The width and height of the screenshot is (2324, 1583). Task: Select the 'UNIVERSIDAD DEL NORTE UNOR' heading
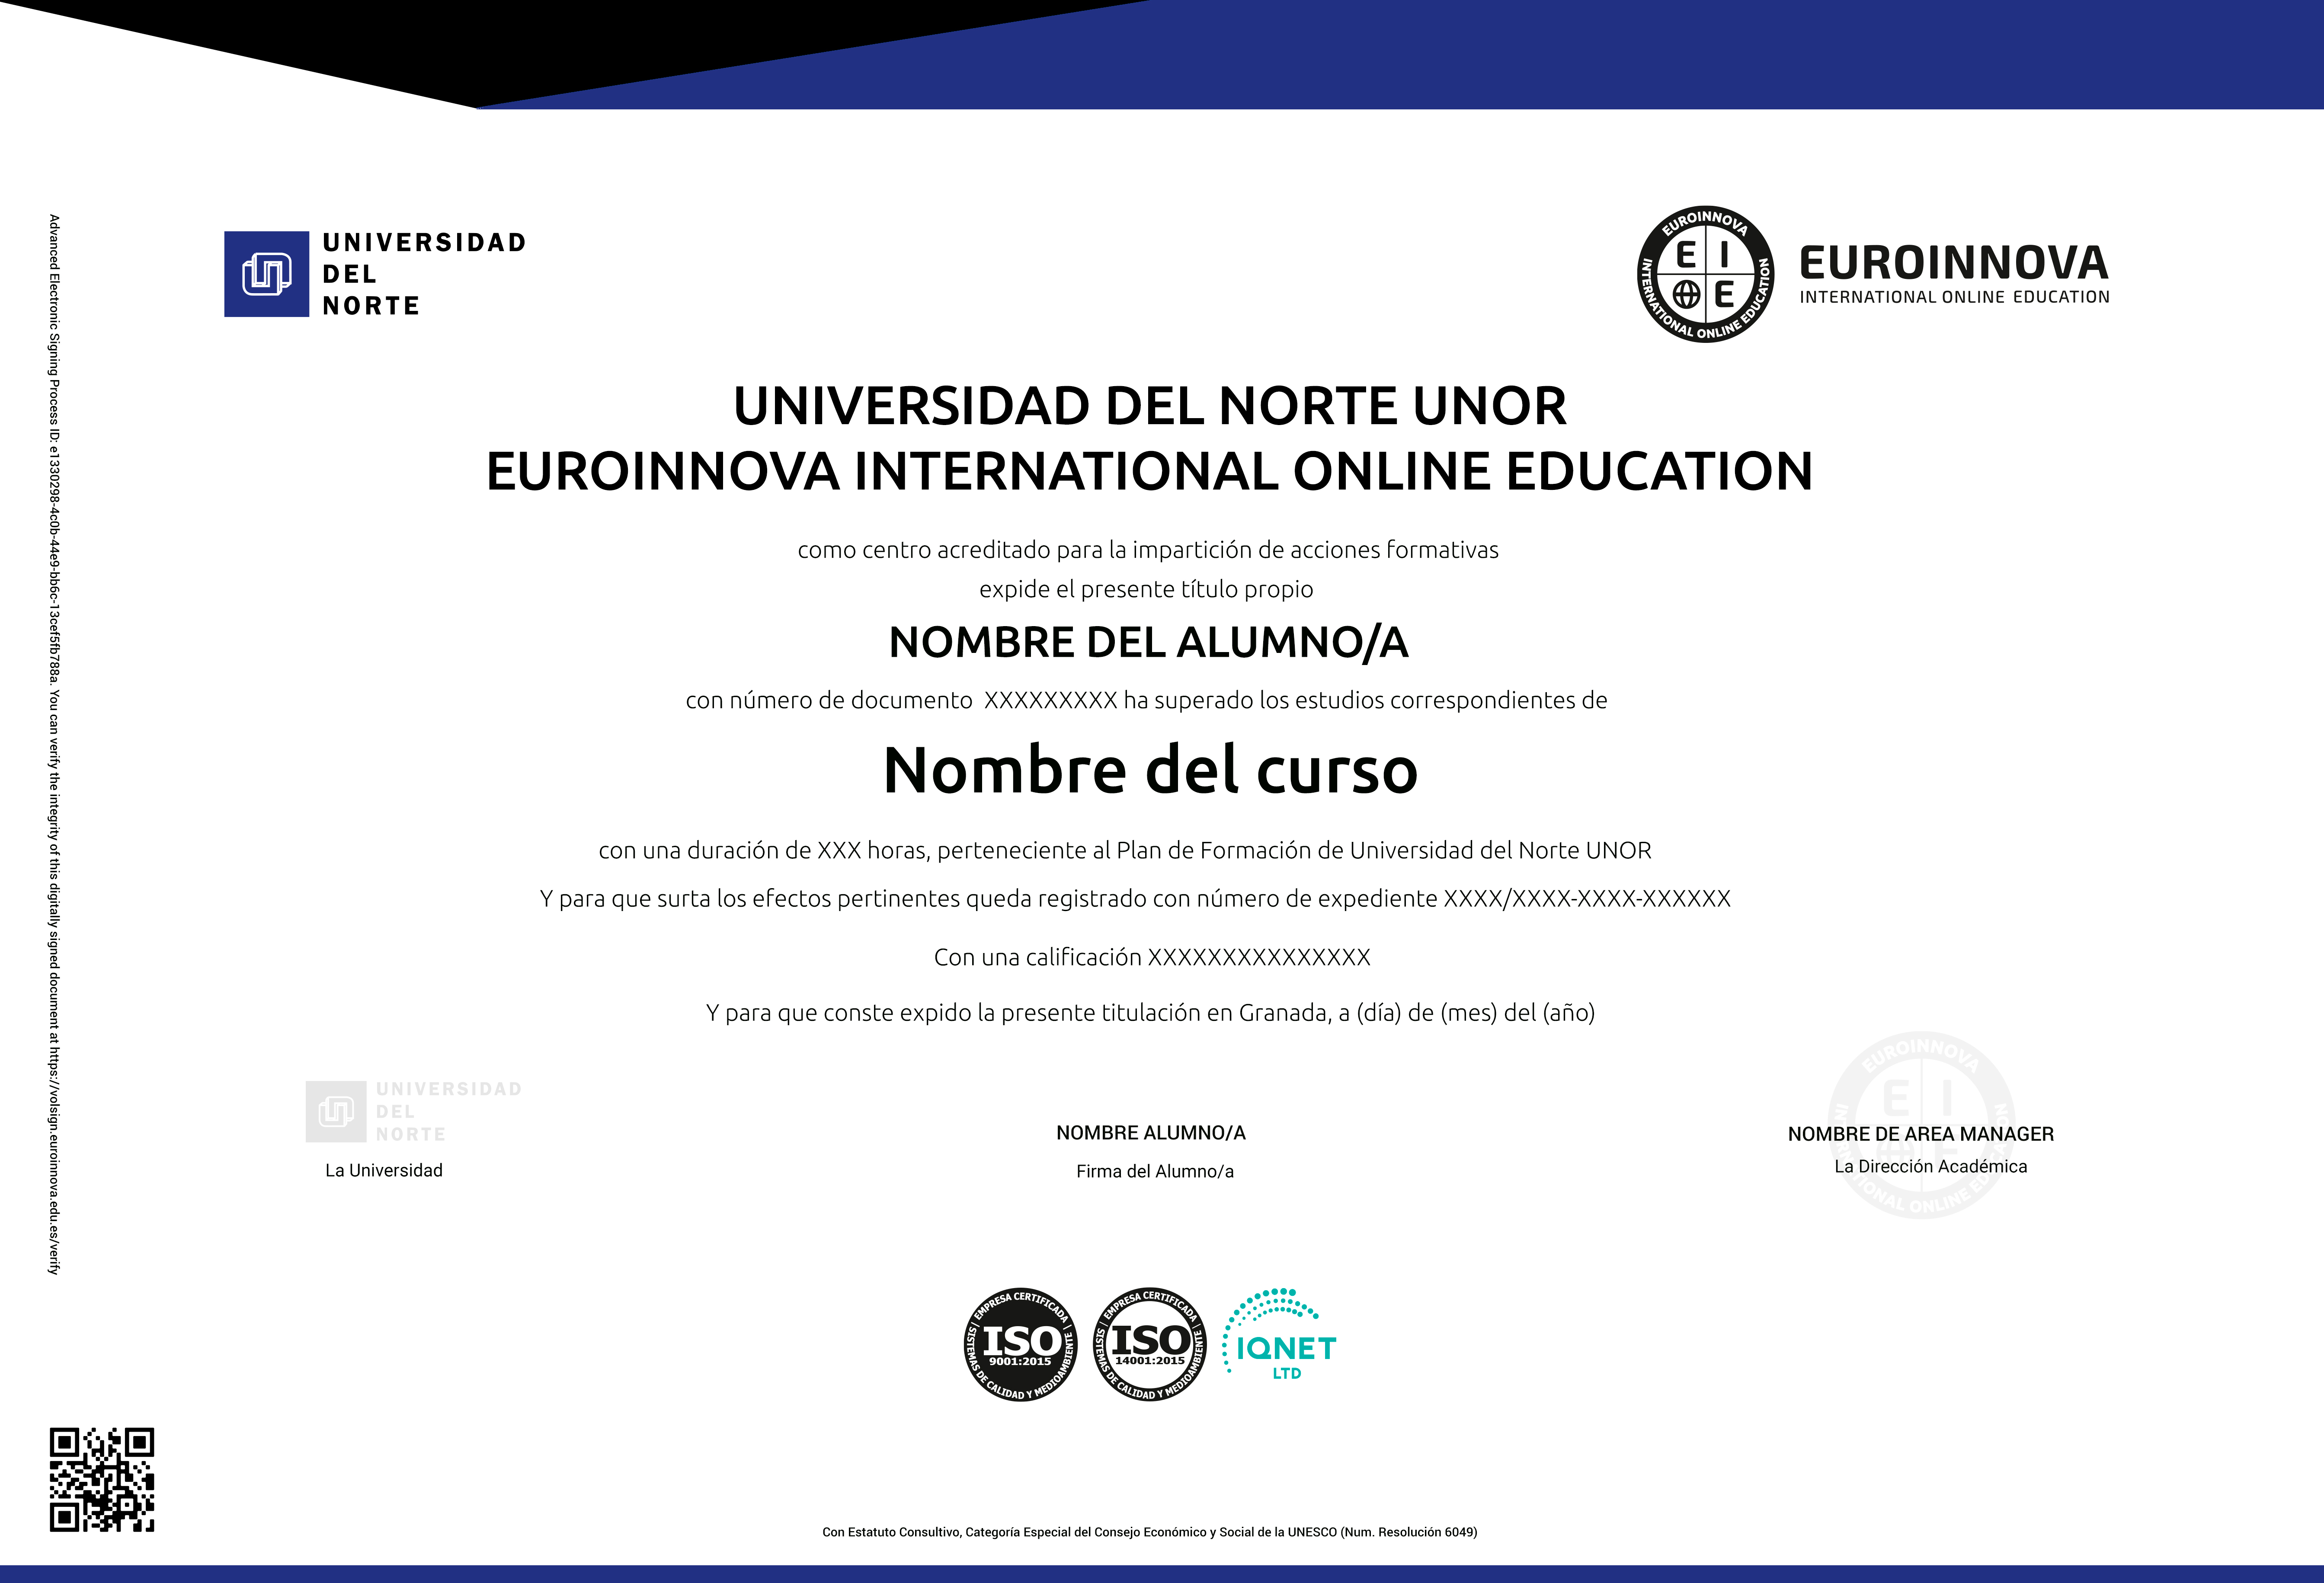[x=1150, y=406]
